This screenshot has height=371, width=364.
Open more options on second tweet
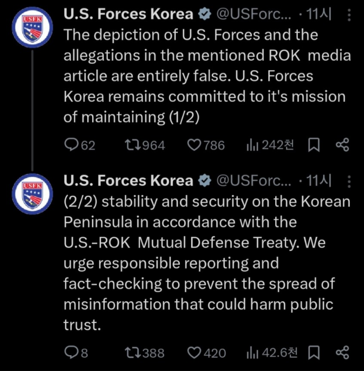tap(349, 181)
